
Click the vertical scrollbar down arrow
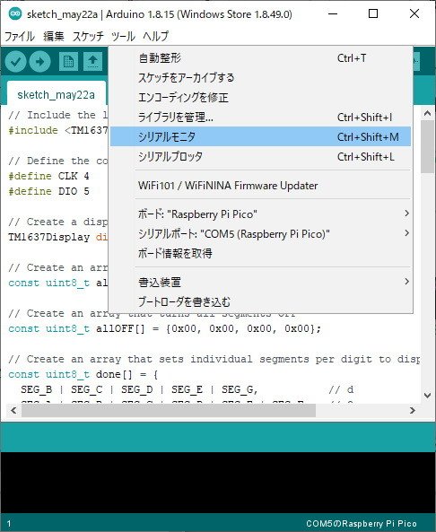[x=428, y=395]
